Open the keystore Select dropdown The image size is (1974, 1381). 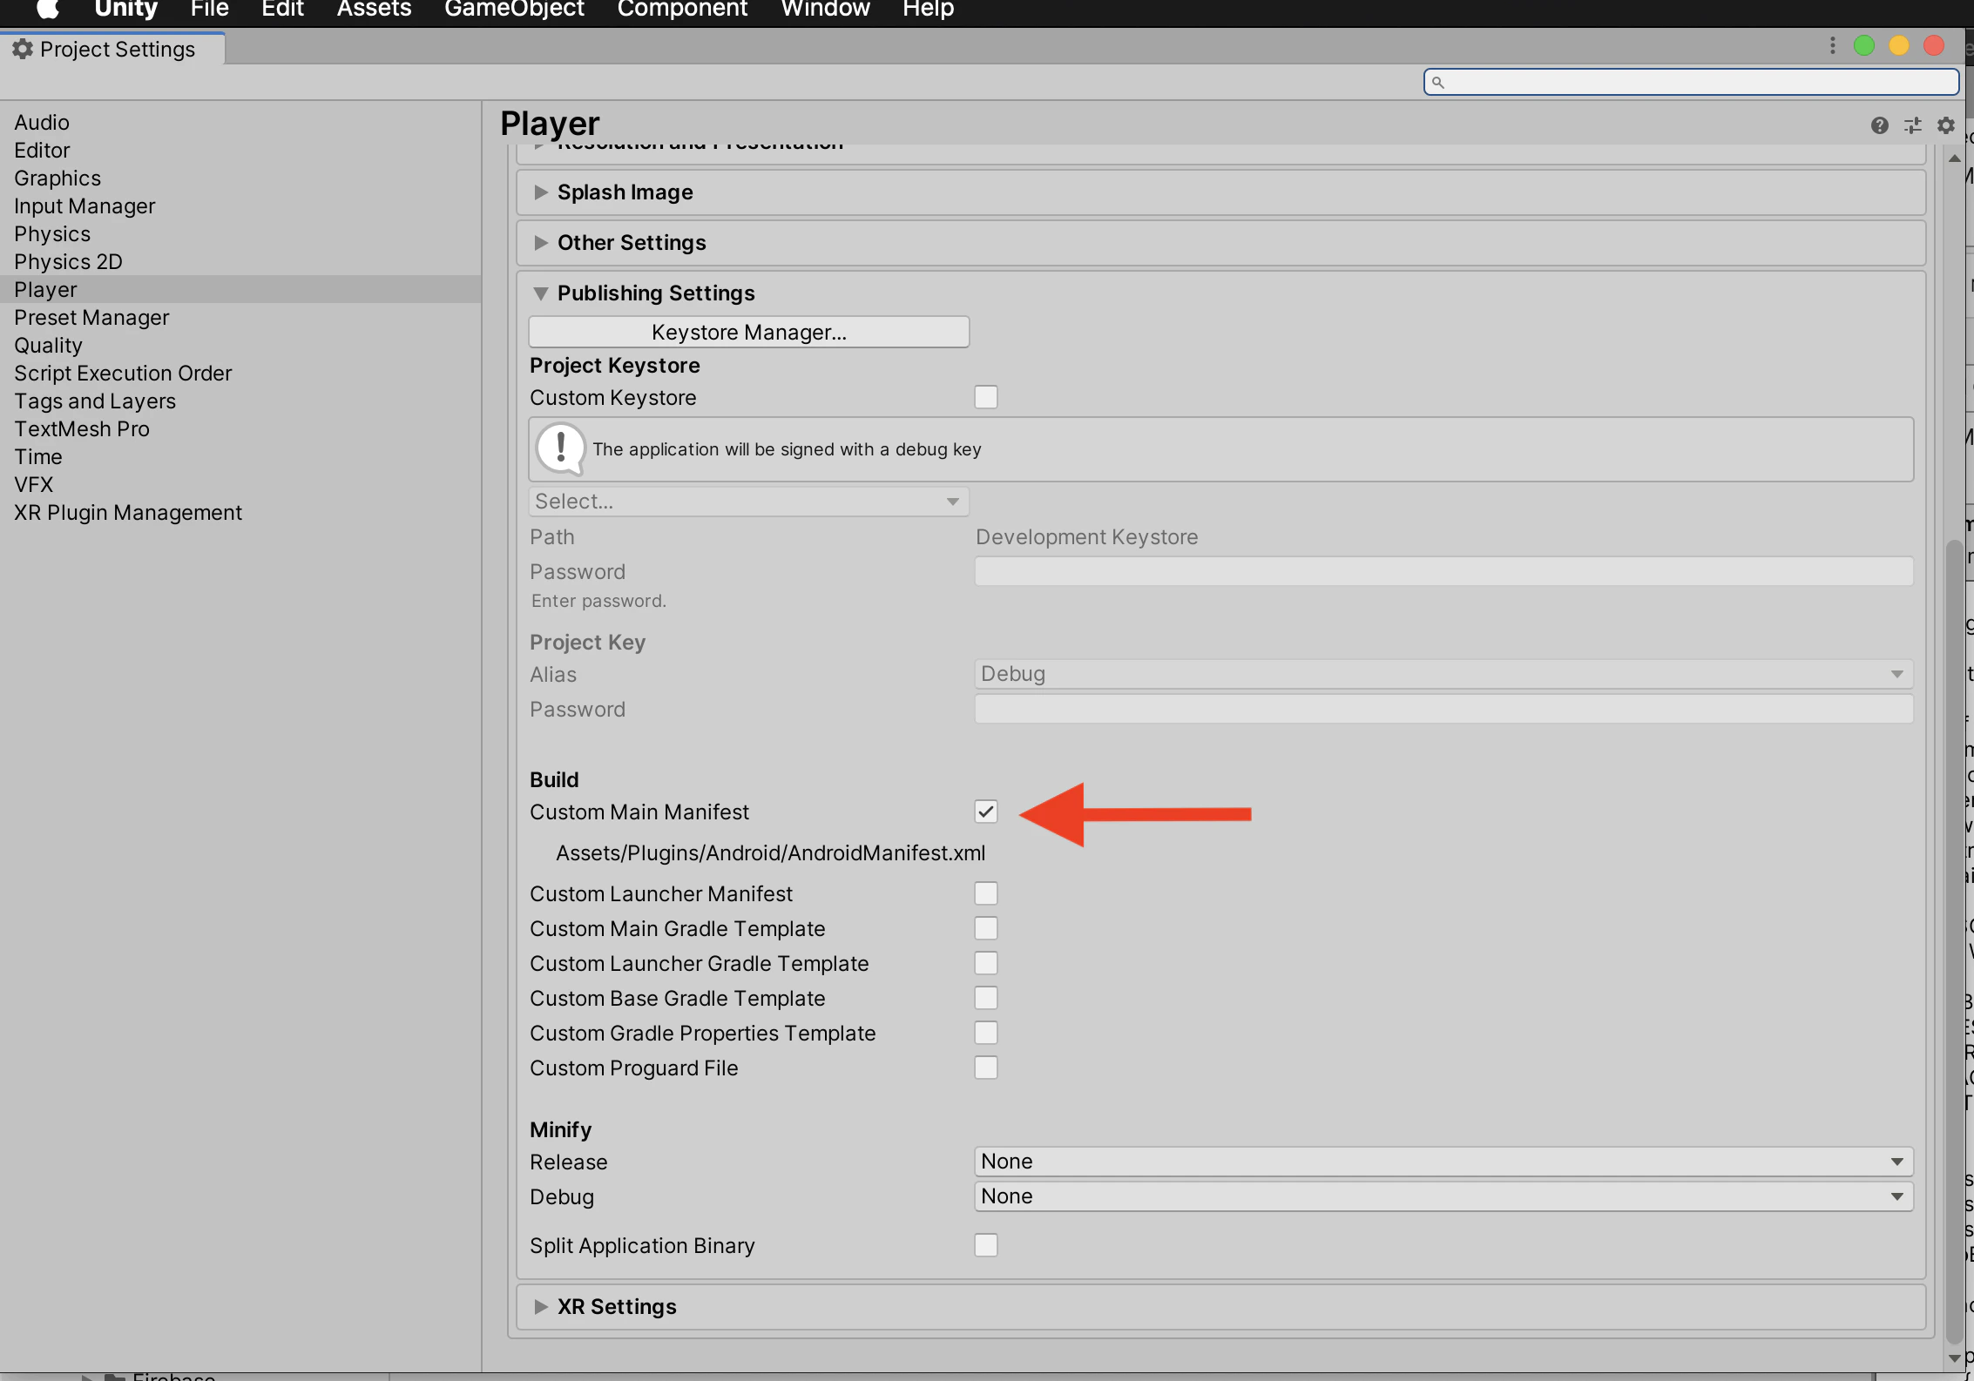[x=747, y=501]
